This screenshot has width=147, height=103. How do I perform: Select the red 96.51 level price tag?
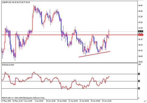point(141,35)
